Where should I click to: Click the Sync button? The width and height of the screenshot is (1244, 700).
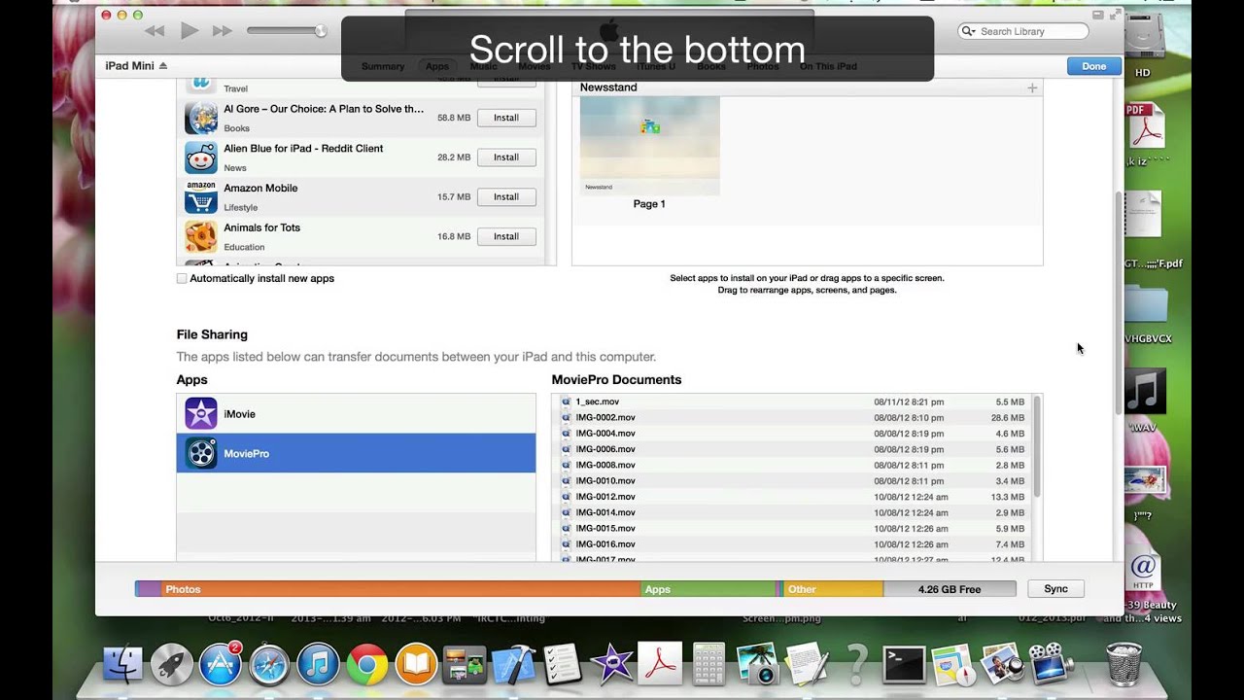pos(1055,589)
